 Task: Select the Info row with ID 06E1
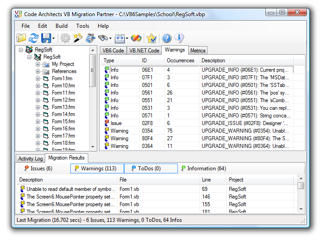coord(197,70)
